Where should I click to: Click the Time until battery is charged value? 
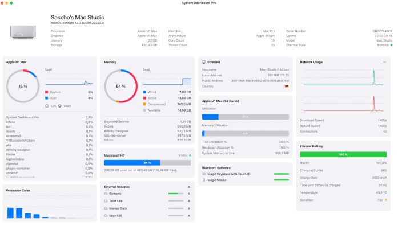(383, 185)
